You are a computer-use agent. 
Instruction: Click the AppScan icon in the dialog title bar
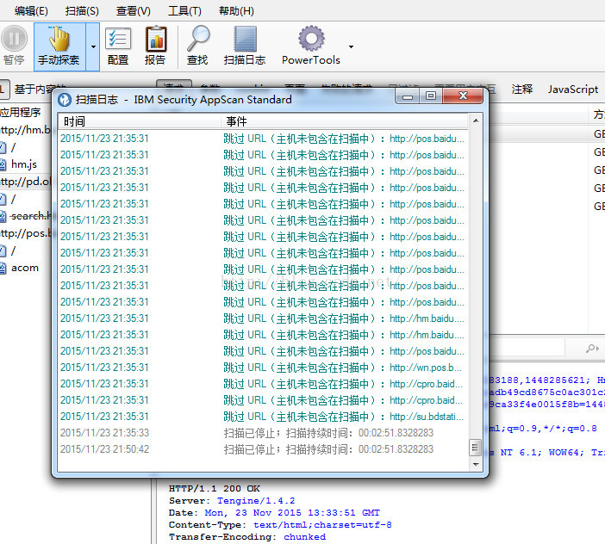click(65, 100)
